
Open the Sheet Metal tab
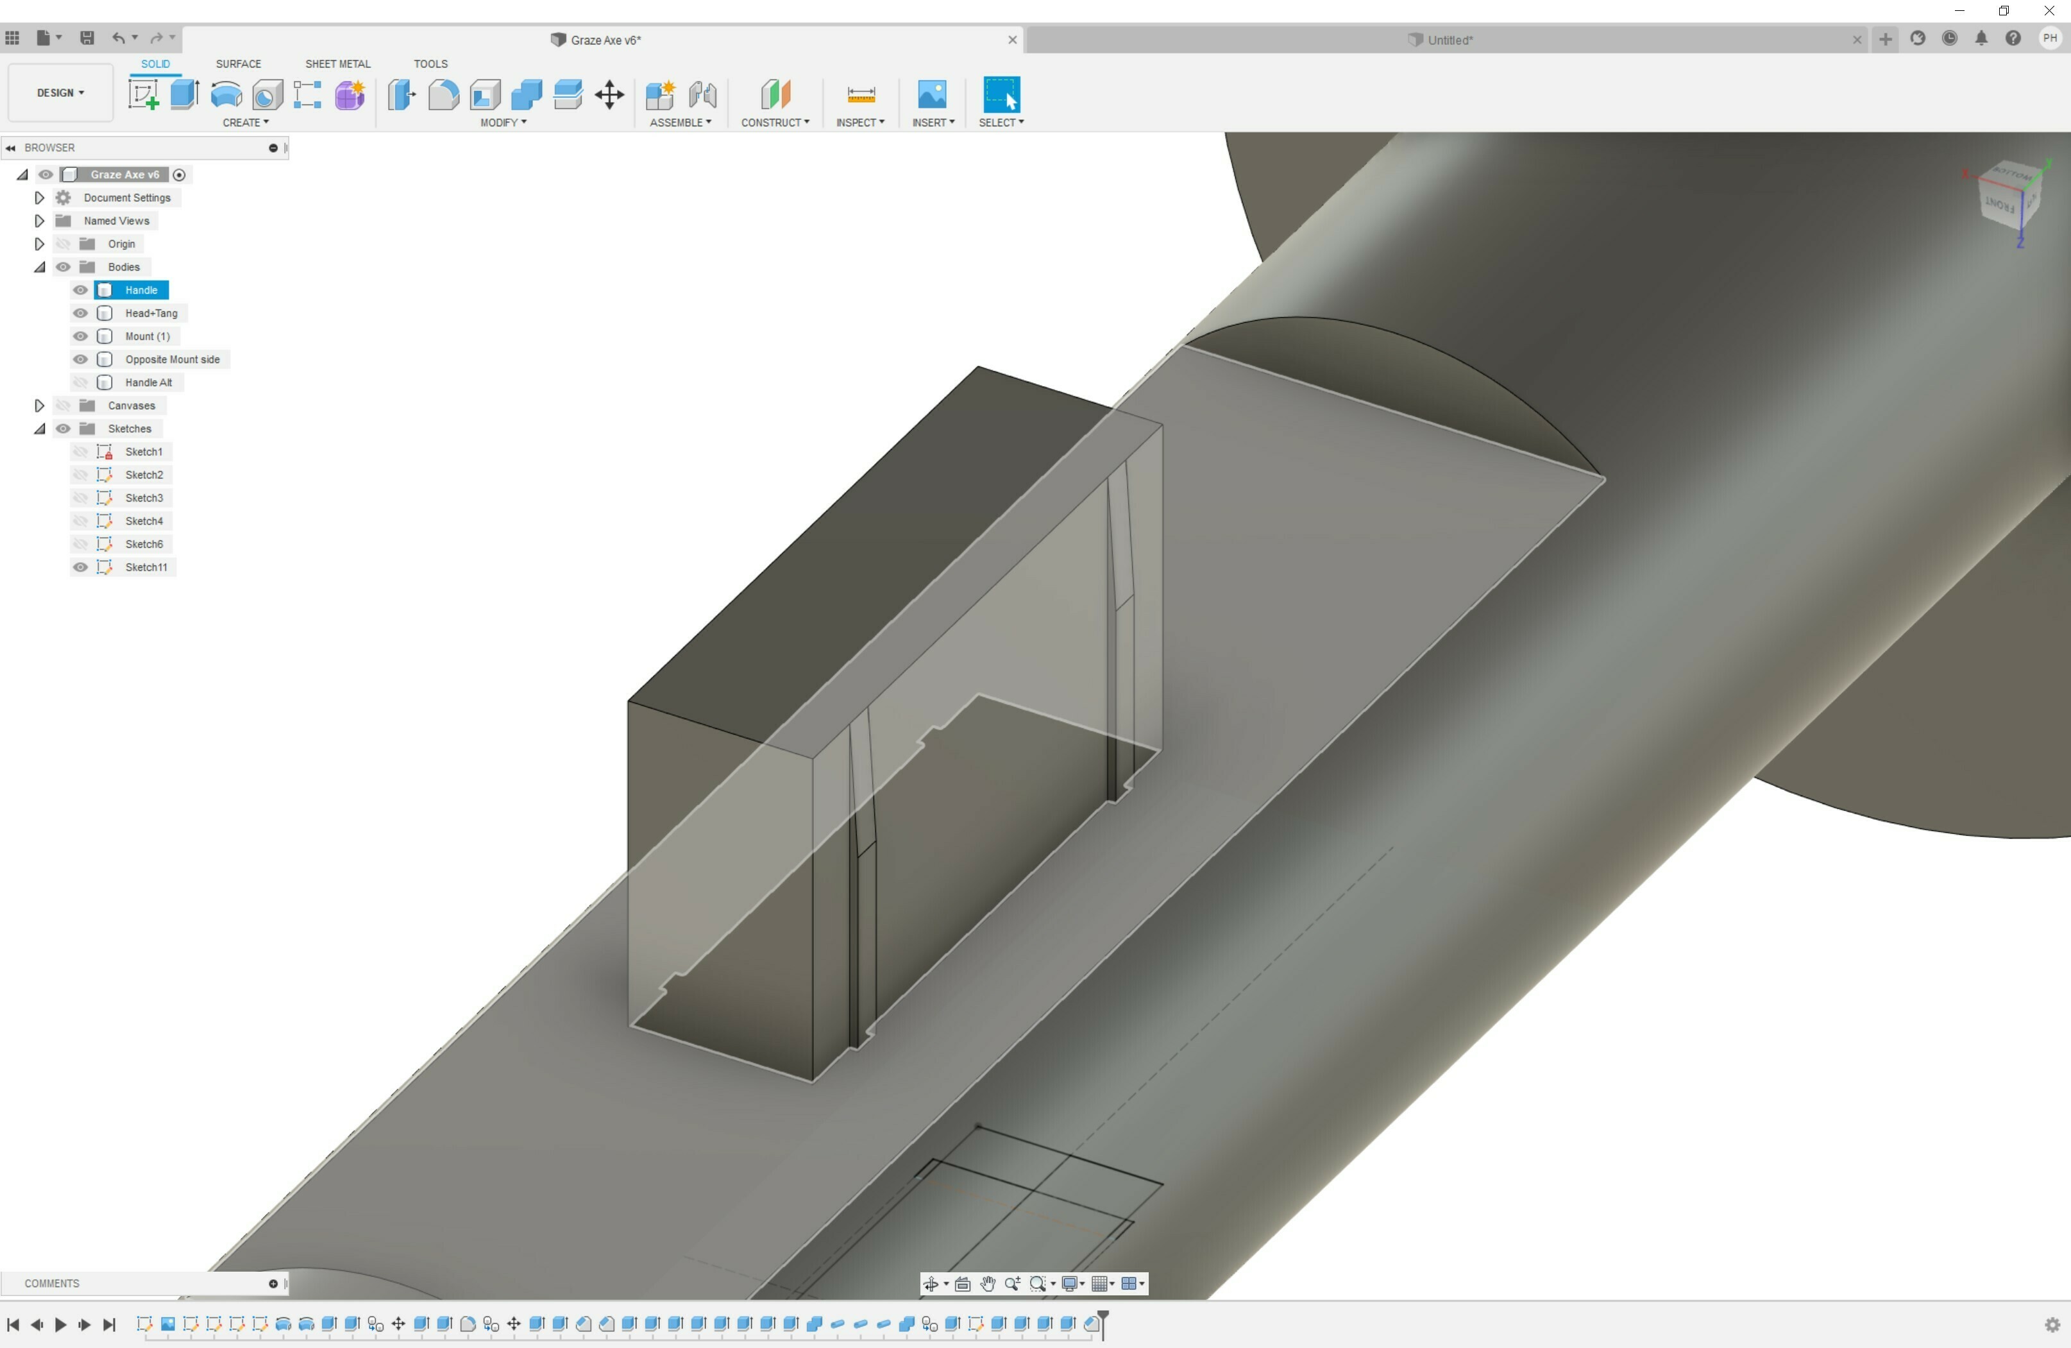click(337, 64)
